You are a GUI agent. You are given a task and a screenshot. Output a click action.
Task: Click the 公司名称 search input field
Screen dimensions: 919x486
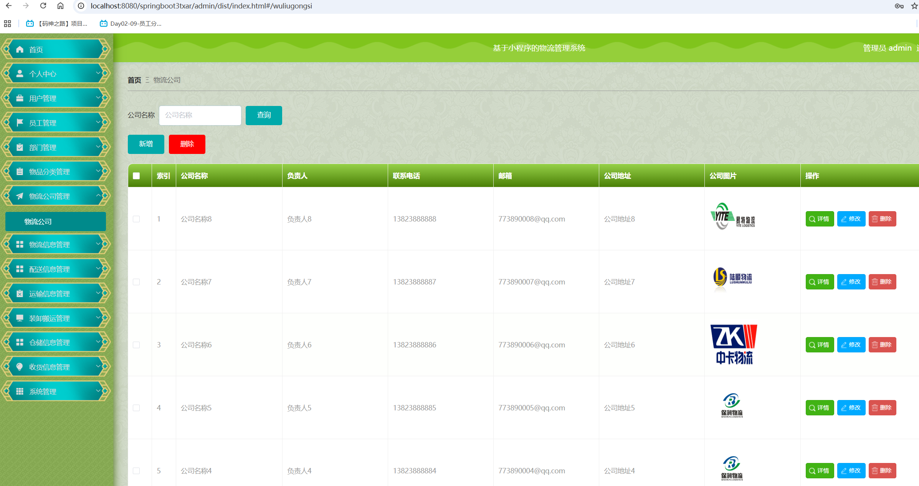(x=200, y=115)
